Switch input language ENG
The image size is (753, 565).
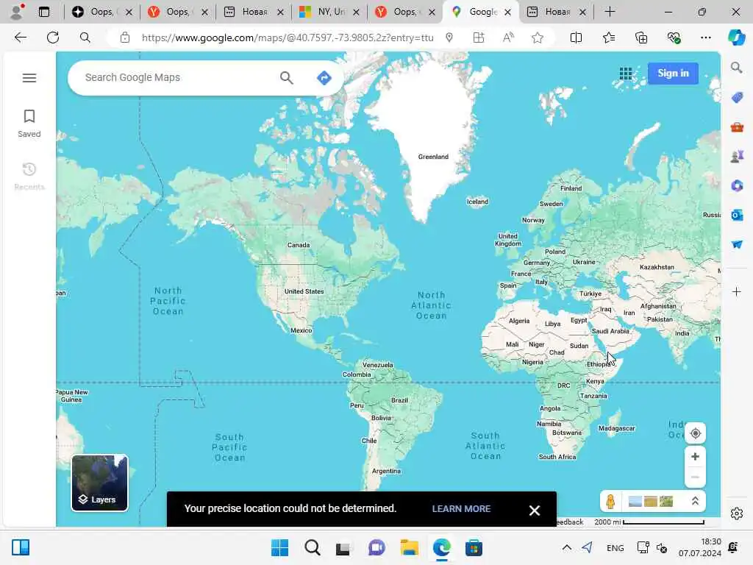coord(615,548)
